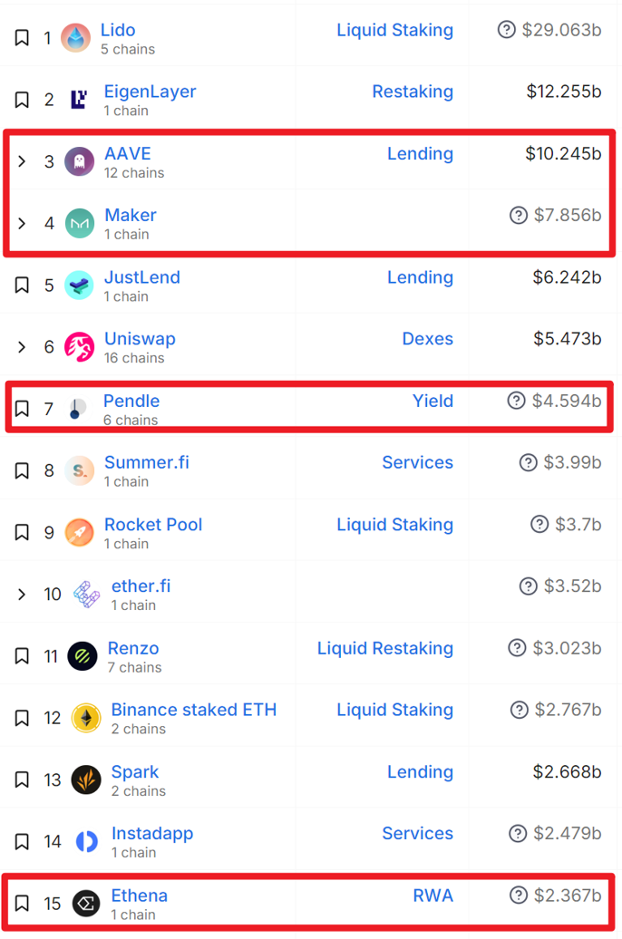The height and width of the screenshot is (939, 622).
Task: Click the Rocket Pool rocket logo
Action: (80, 532)
